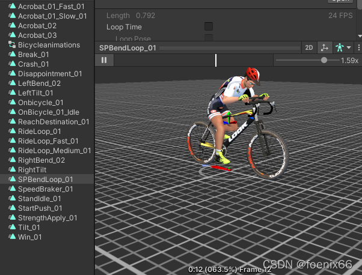Click the RideLoop_Medium_01 clip icon
The width and height of the screenshot is (362, 275).
12,150
